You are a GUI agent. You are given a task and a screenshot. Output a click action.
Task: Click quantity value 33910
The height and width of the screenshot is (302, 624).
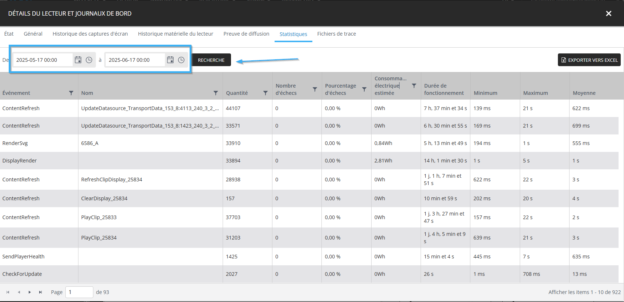(233, 143)
